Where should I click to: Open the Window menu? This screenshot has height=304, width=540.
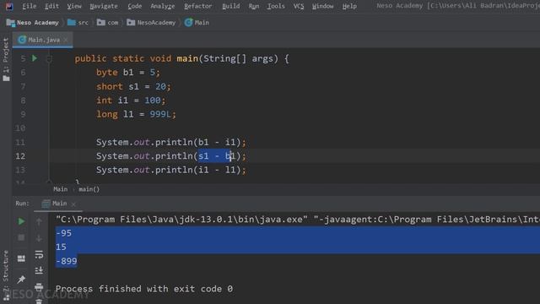click(322, 6)
